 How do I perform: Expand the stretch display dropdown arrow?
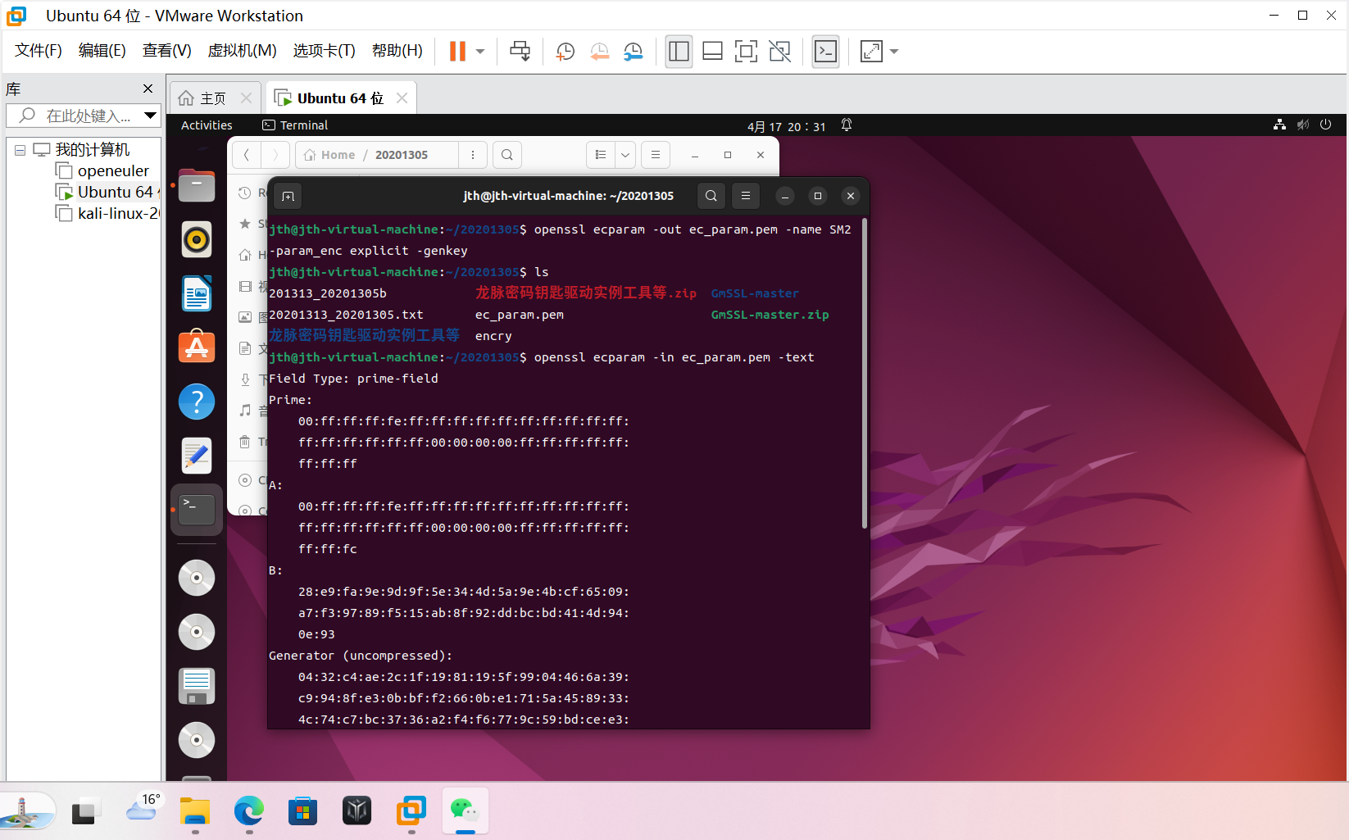point(894,52)
